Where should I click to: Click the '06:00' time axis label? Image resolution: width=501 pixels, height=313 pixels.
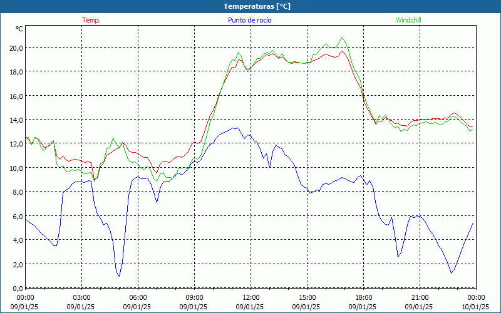point(138,298)
